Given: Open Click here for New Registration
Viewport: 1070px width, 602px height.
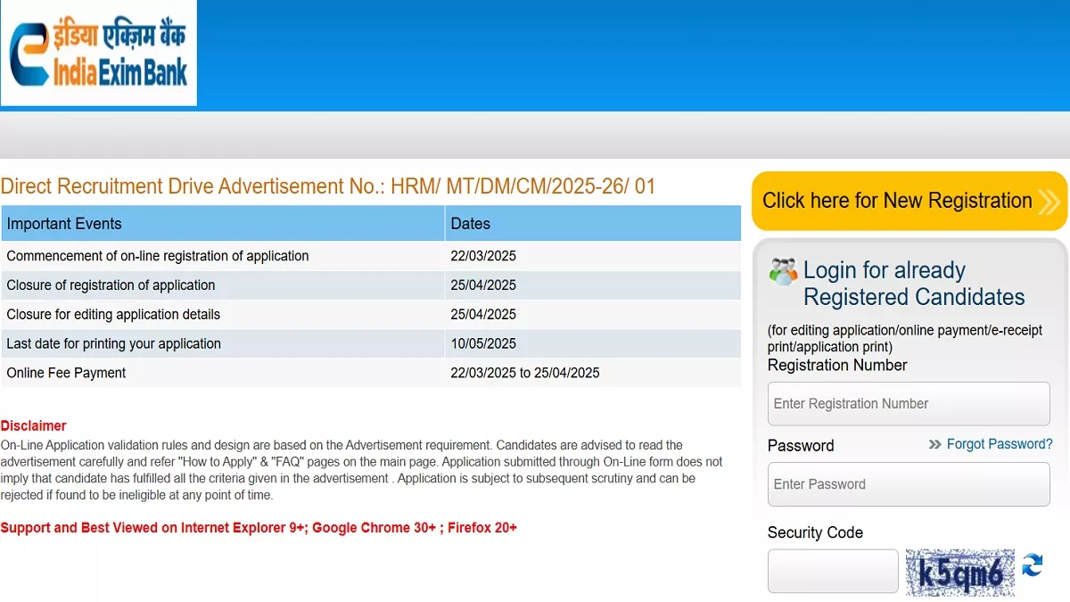Looking at the screenshot, I should (897, 201).
